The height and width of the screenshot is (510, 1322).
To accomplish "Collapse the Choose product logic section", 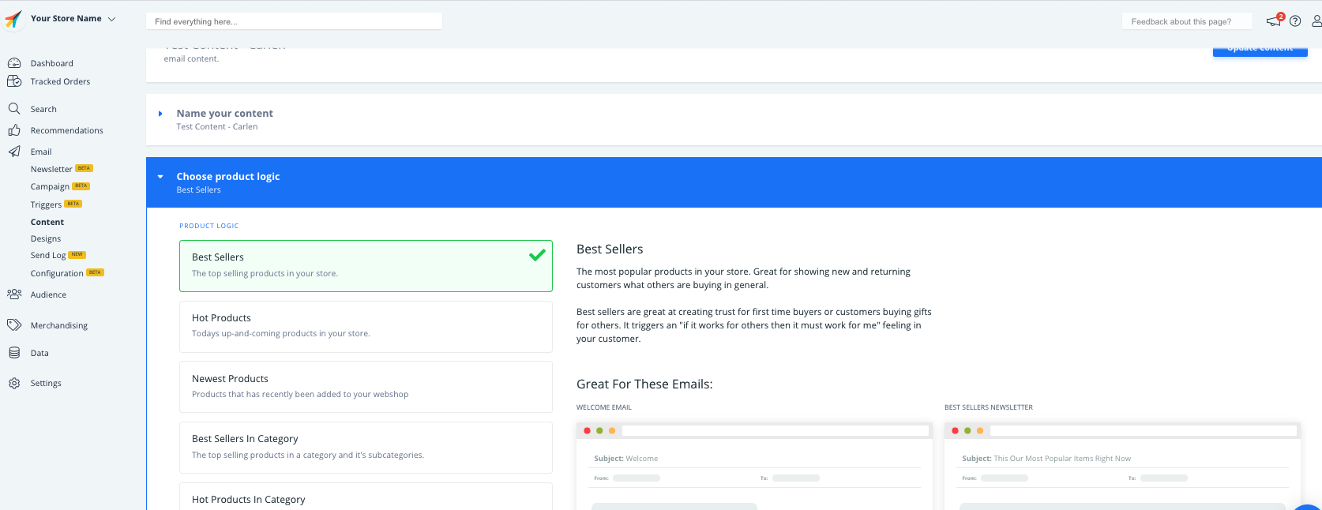I will [160, 177].
